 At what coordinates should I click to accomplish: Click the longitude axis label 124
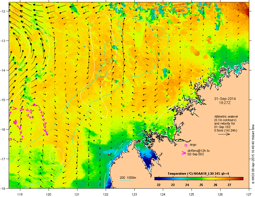[x=163, y=194]
